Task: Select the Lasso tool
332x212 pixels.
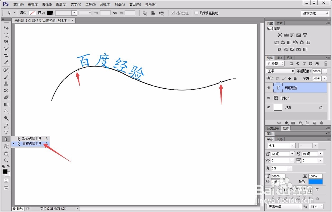Action: 6,42
